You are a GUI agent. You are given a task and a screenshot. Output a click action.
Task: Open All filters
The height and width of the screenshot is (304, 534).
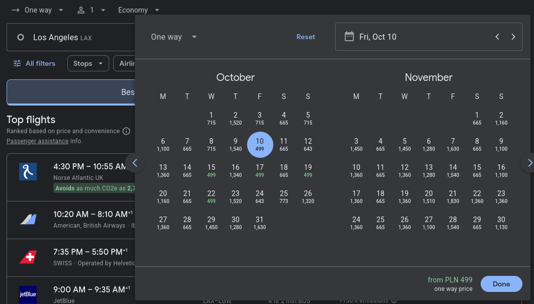point(34,64)
